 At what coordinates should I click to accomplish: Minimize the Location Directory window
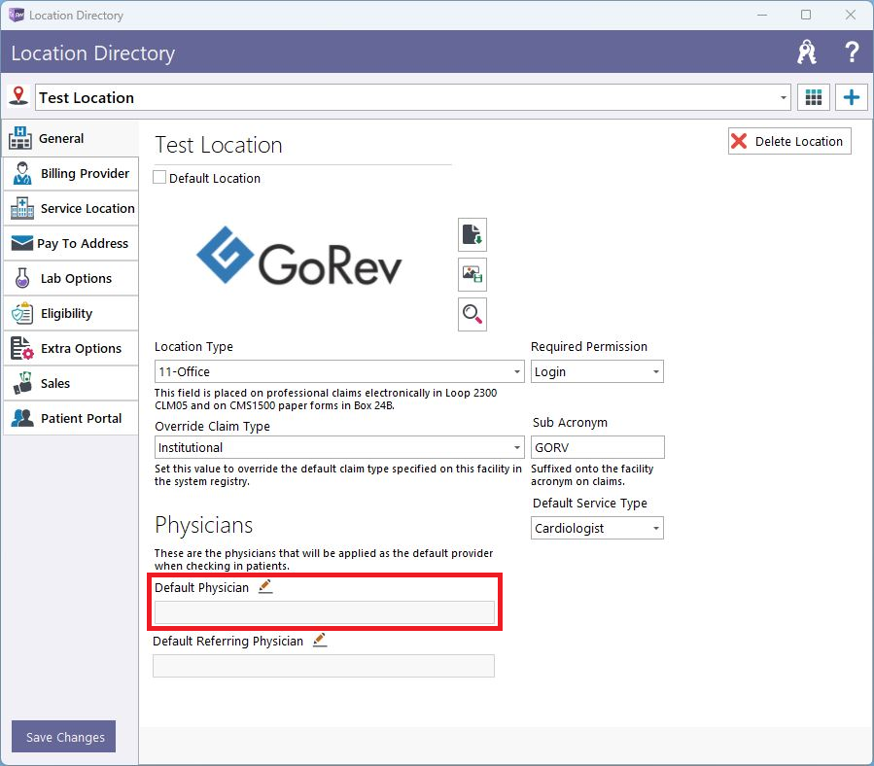point(762,15)
